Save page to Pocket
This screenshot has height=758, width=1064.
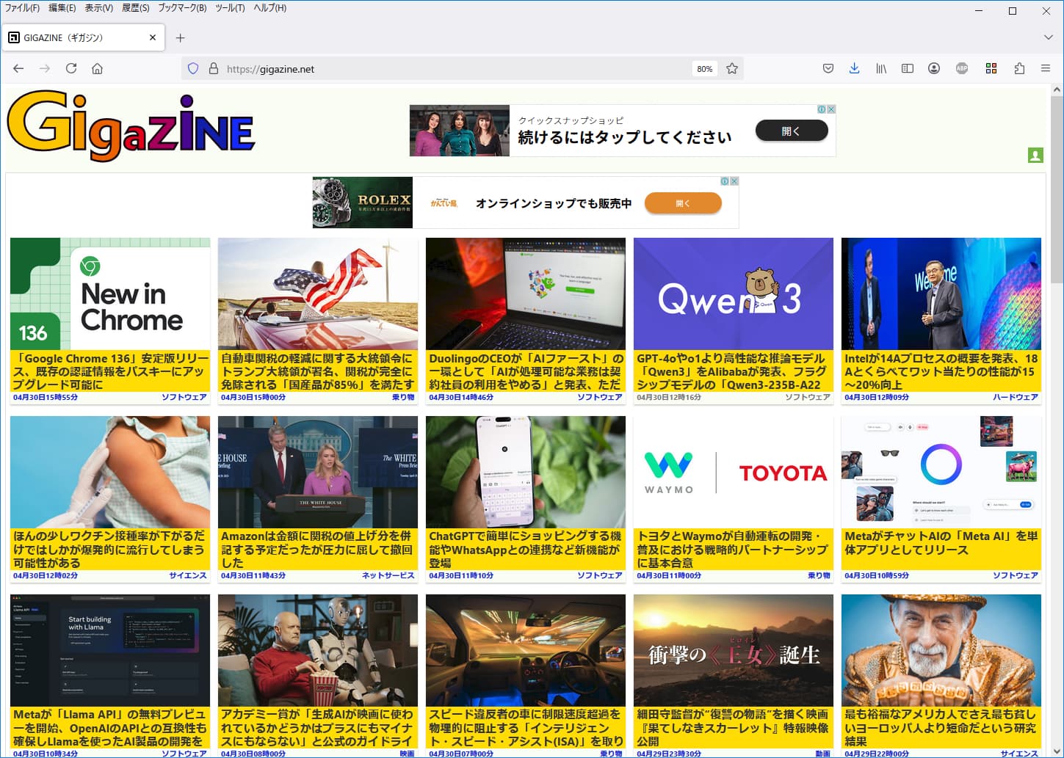(828, 68)
